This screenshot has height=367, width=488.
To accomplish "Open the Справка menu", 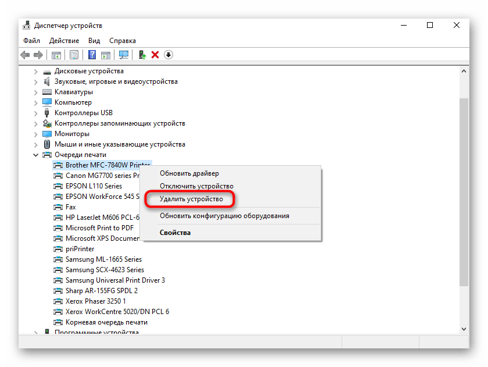I will tap(122, 41).
